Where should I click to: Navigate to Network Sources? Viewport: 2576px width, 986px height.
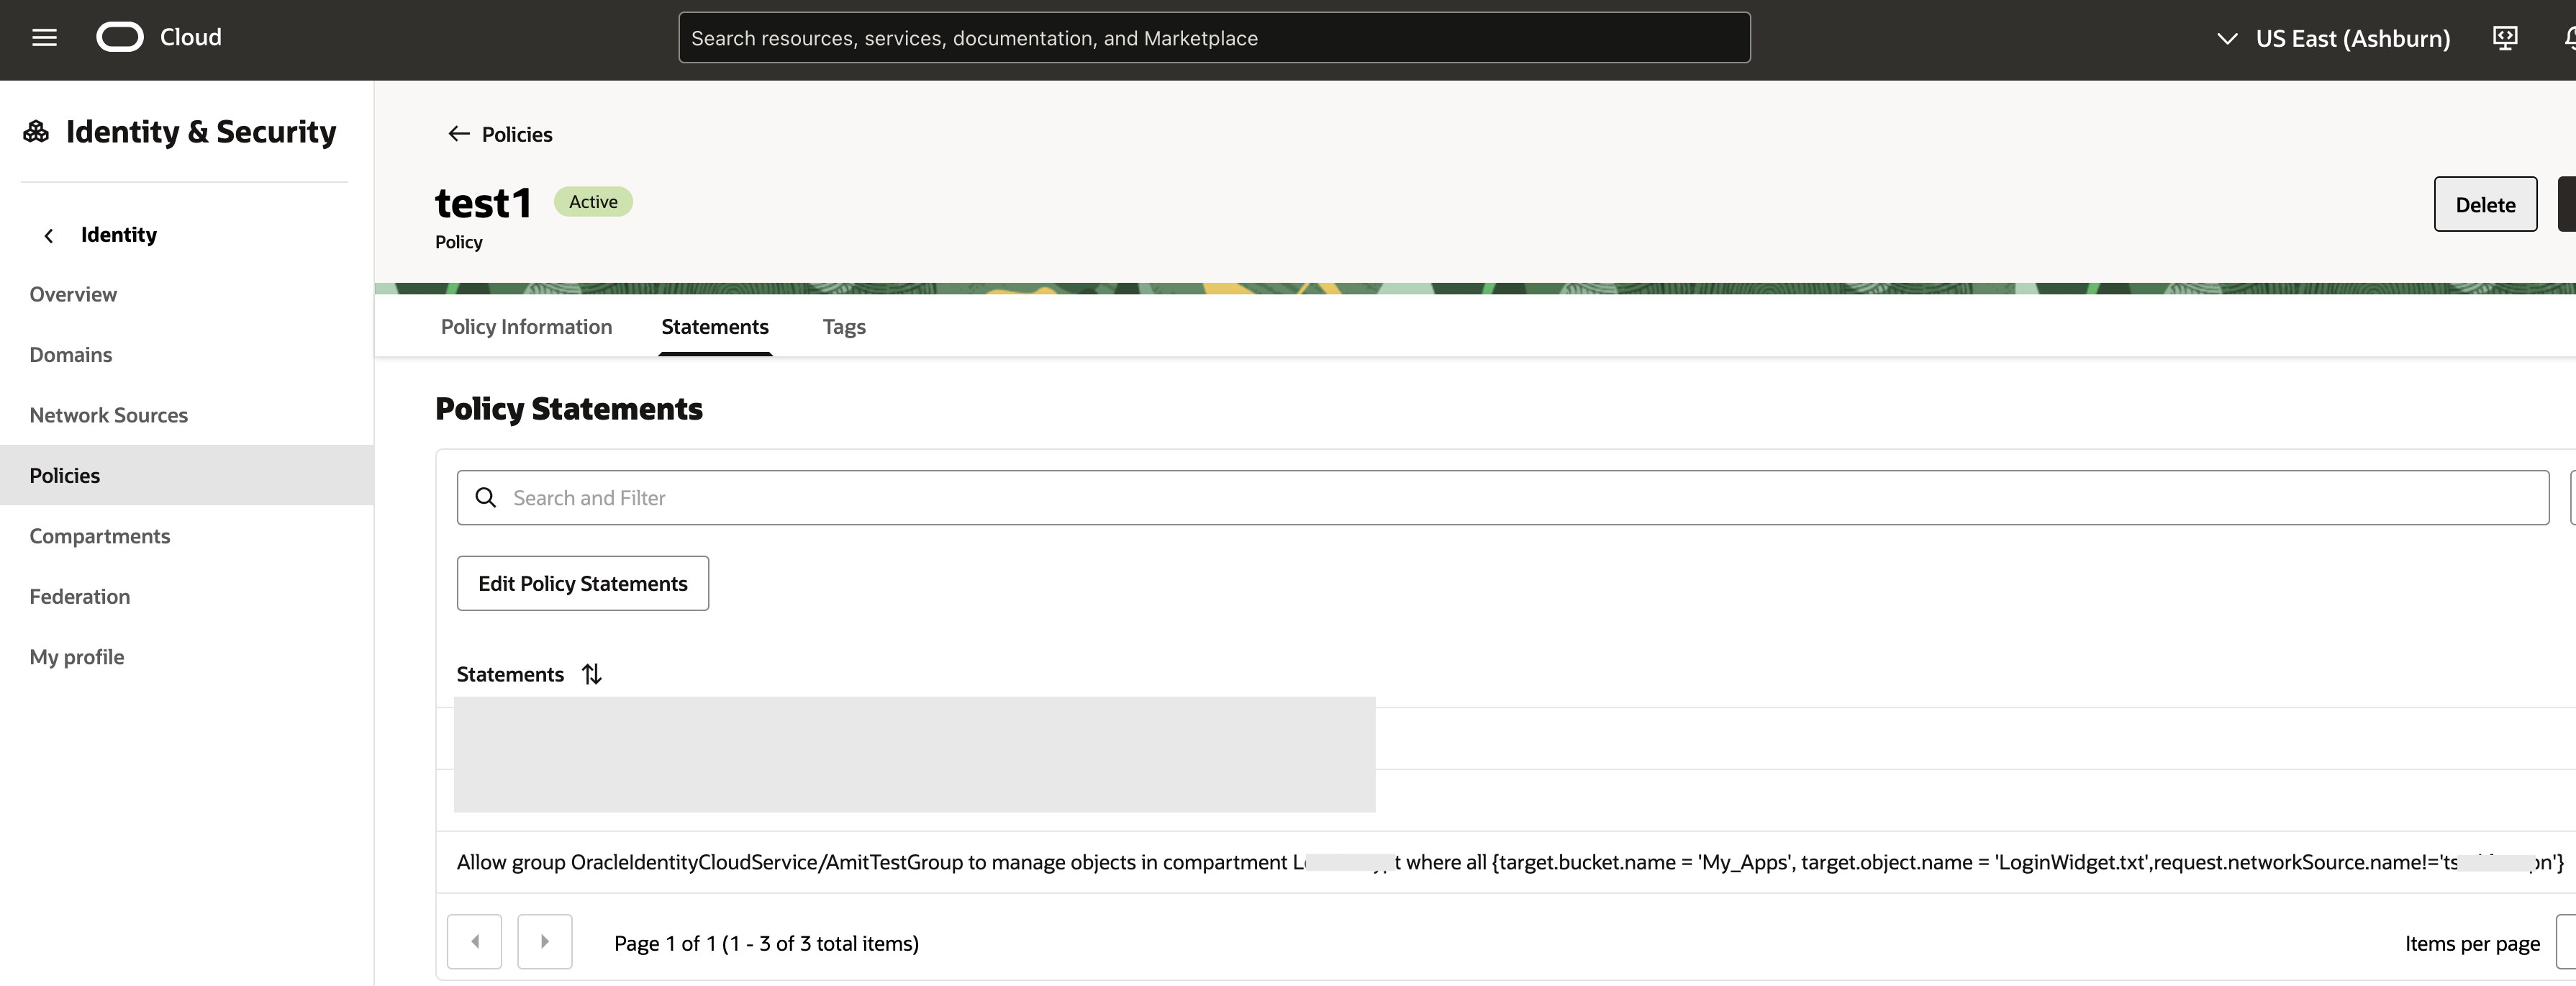108,415
